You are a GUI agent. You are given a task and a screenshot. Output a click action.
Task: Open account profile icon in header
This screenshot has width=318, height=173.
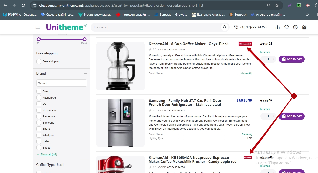(295, 27)
